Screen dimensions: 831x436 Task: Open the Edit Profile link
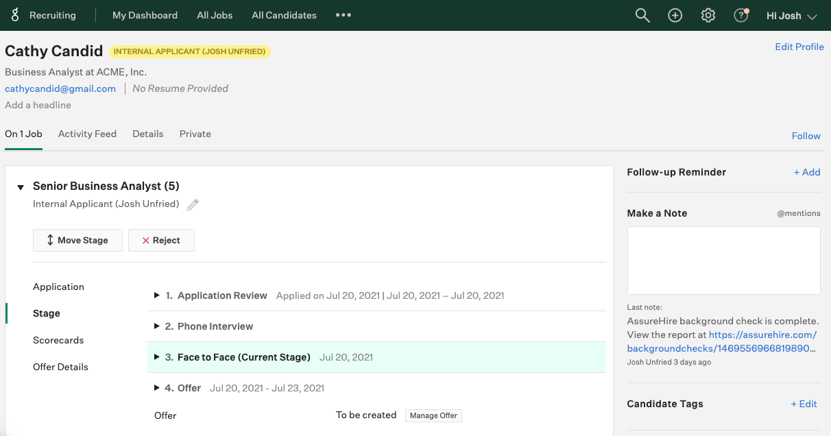pyautogui.click(x=799, y=47)
